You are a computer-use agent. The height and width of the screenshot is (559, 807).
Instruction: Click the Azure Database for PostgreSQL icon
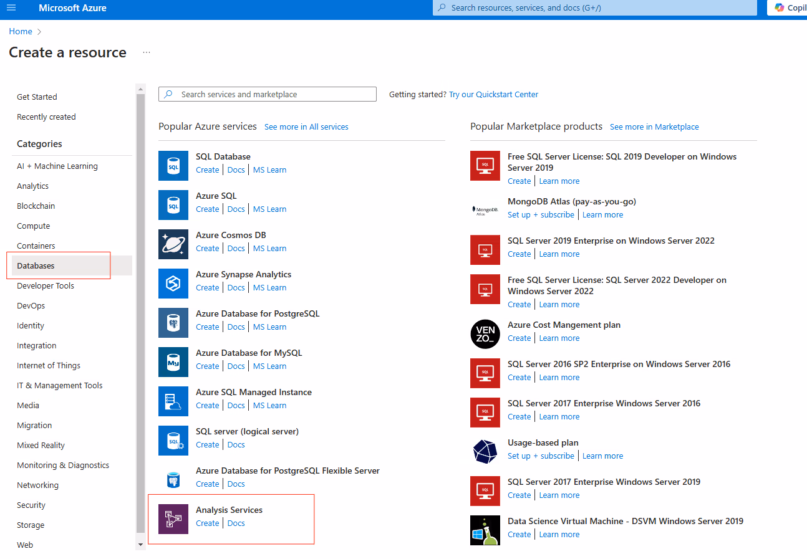point(173,322)
